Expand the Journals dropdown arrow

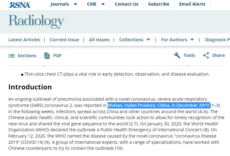[x=75, y=4]
